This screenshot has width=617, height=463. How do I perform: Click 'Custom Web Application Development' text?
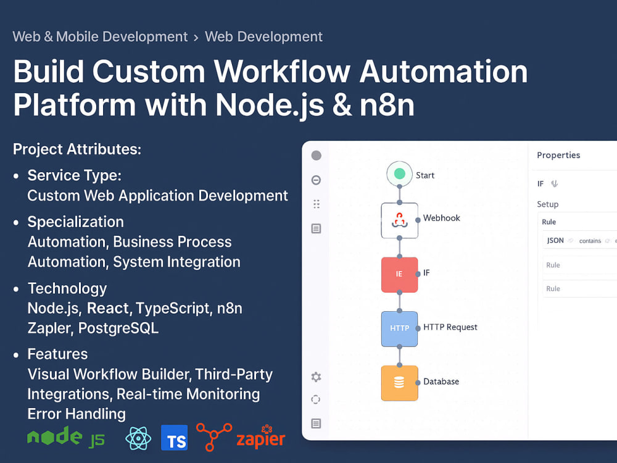click(x=158, y=196)
